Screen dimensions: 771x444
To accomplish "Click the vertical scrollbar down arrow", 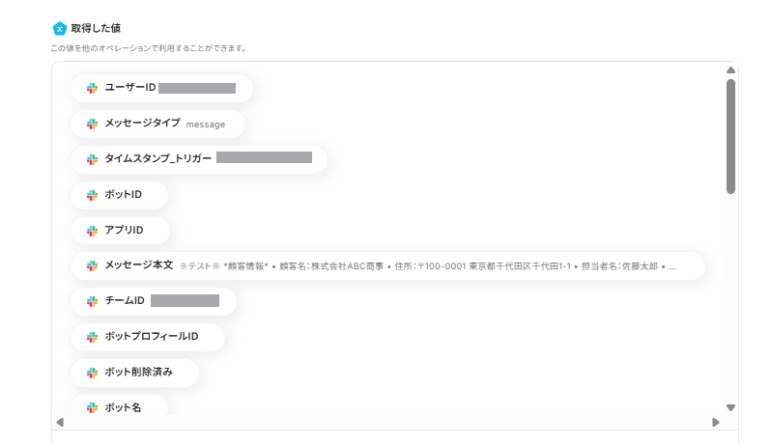I will click(730, 407).
